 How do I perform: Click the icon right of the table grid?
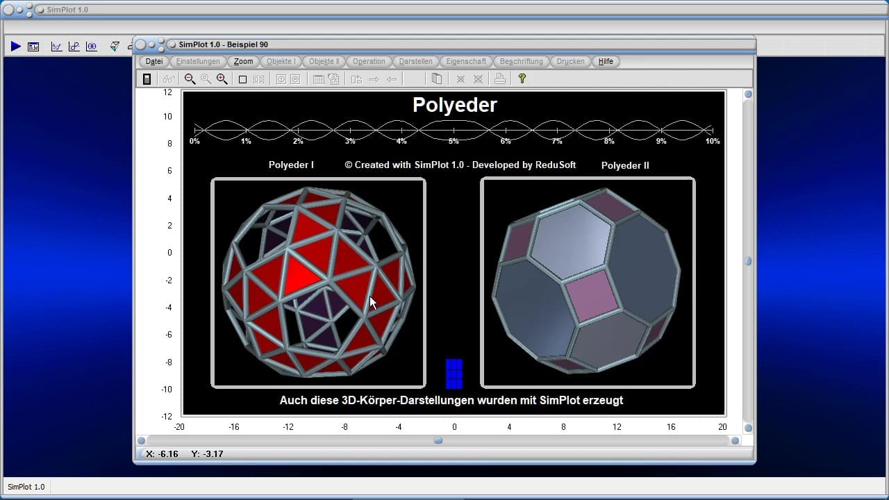334,79
